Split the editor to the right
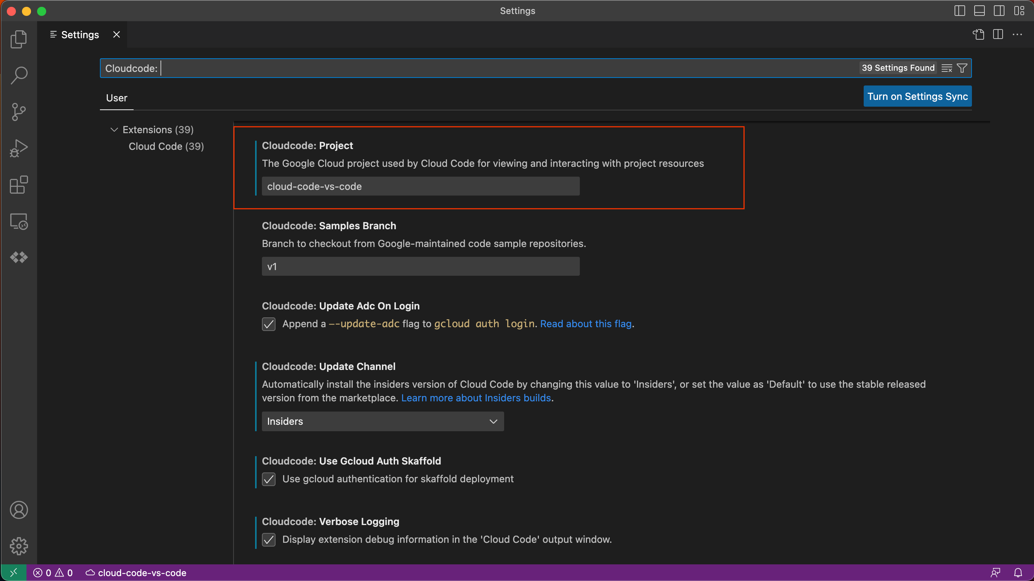 click(998, 34)
